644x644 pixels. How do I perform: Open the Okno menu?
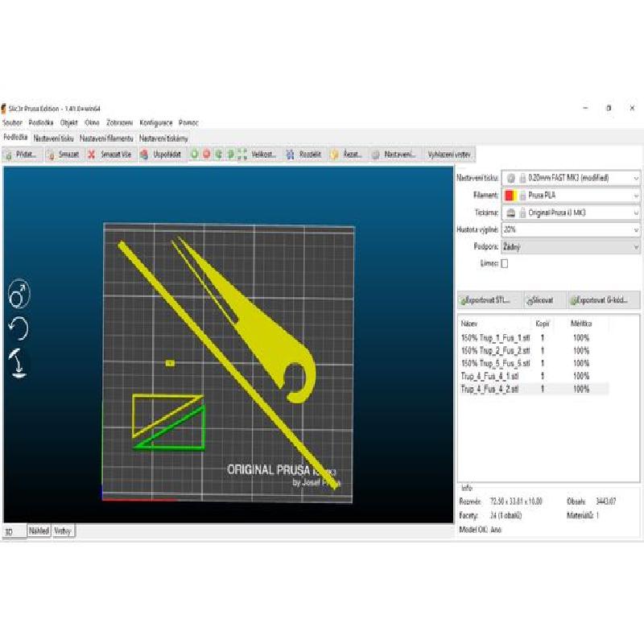click(92, 123)
